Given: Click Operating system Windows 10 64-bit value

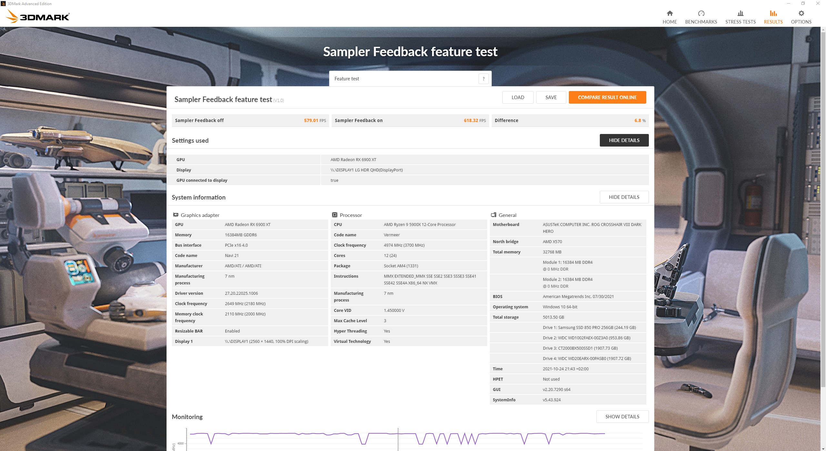Looking at the screenshot, I should click(560, 307).
